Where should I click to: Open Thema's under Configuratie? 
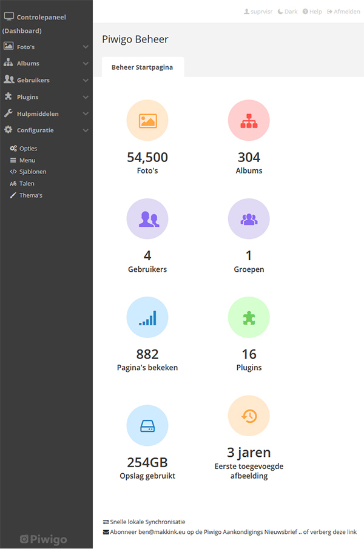(x=31, y=195)
